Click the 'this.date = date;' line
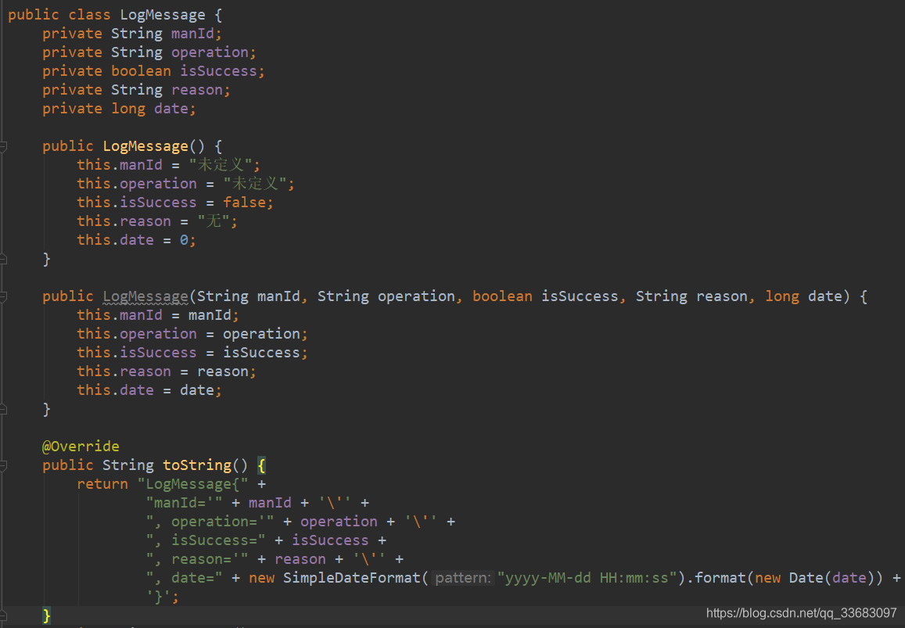The height and width of the screenshot is (628, 905). tap(149, 390)
